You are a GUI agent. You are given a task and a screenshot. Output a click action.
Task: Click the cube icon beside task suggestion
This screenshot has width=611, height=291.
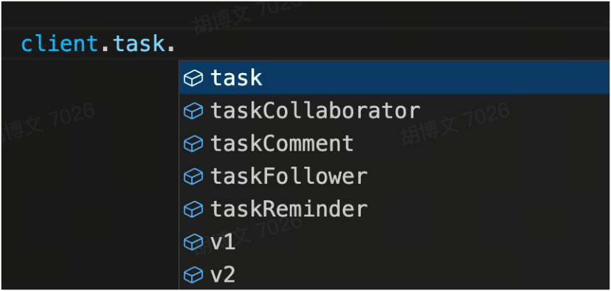pos(193,78)
